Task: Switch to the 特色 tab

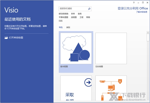Action: pyautogui.click(x=61, y=27)
